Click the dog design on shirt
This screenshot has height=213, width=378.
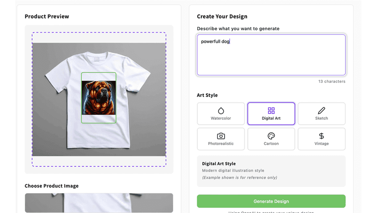click(99, 98)
